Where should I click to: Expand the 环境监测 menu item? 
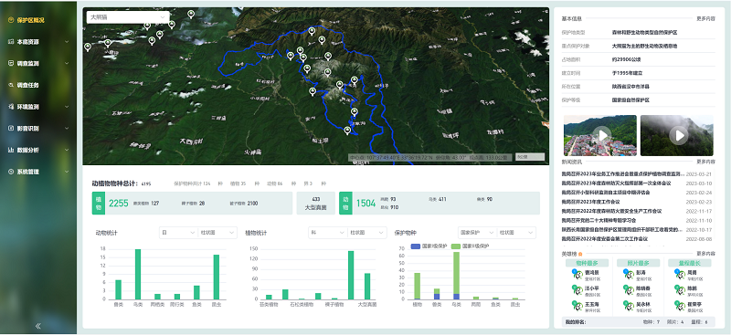38,107
